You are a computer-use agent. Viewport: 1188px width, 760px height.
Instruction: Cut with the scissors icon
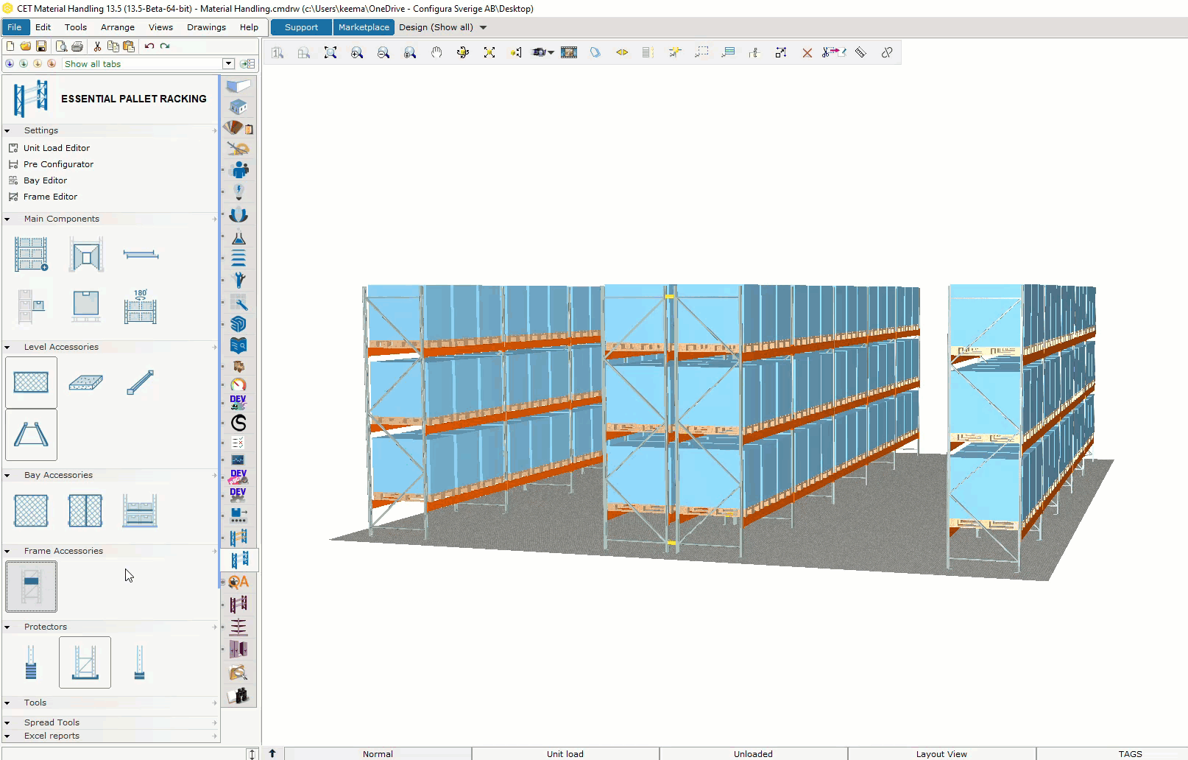97,46
